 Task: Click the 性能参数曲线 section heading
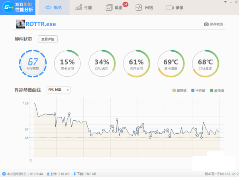pyautogui.click(x=27, y=90)
